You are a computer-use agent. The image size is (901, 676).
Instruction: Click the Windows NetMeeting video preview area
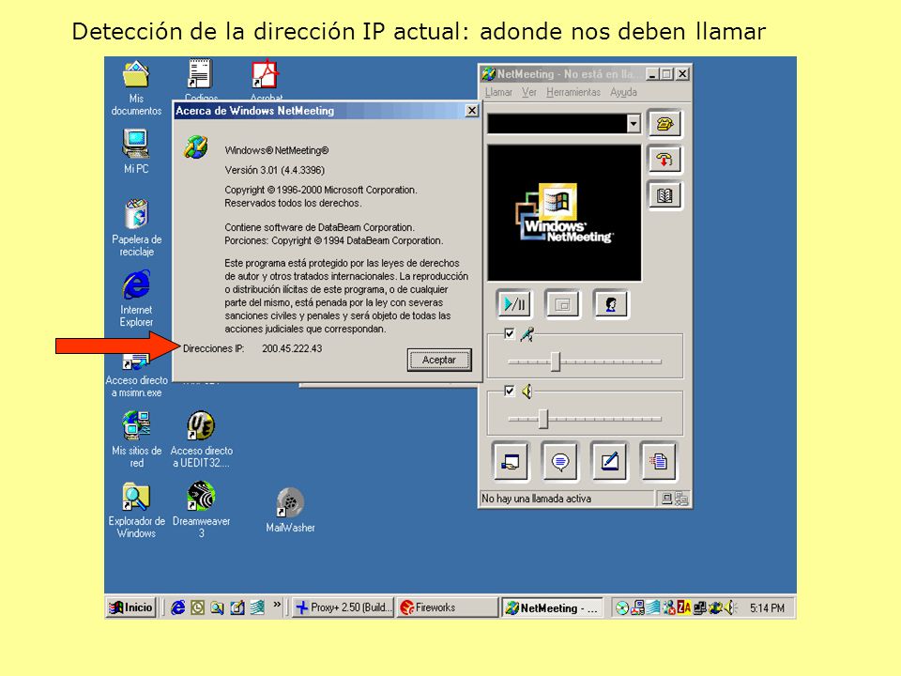tap(564, 213)
